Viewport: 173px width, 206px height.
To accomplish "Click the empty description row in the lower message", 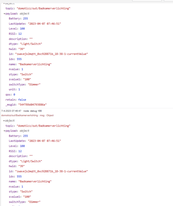I will [21, 156].
